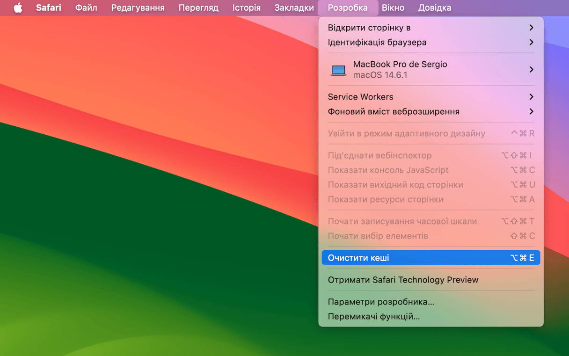Open the Довідка menu
569x356 pixels.
pyautogui.click(x=434, y=8)
